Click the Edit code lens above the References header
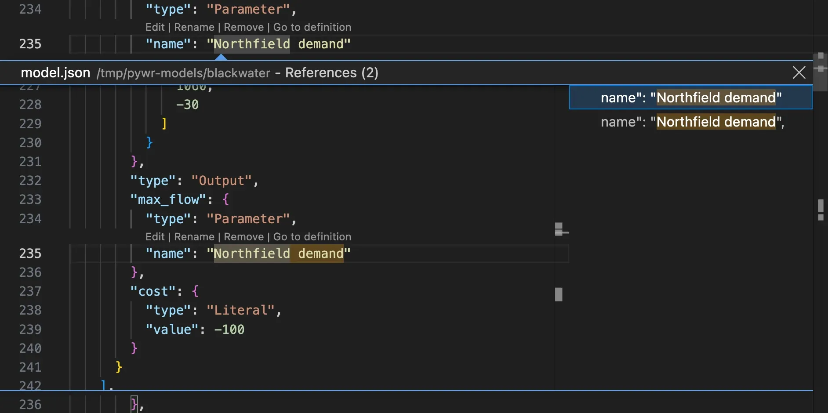The height and width of the screenshot is (413, 828). coord(155,27)
